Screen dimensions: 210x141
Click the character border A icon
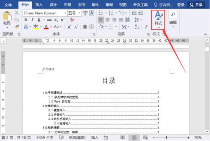tap(92, 13)
